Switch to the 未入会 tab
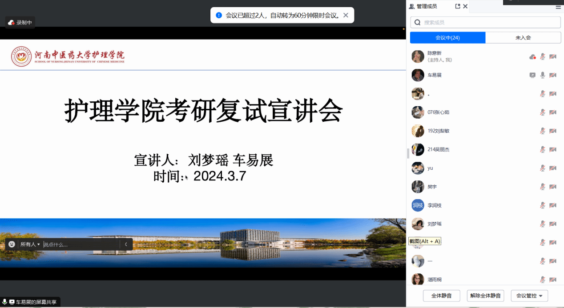Image resolution: width=564 pixels, height=308 pixels. (523, 38)
